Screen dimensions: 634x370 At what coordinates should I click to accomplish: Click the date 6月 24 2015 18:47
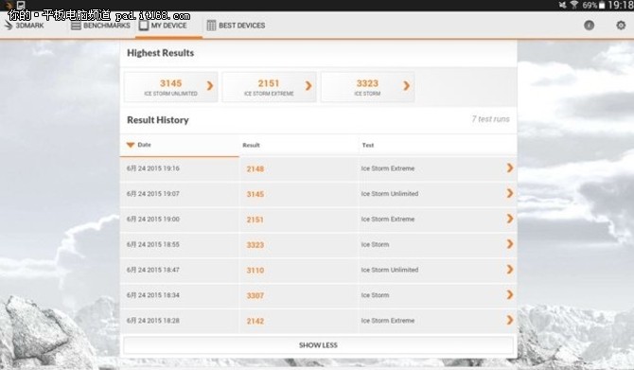point(153,270)
